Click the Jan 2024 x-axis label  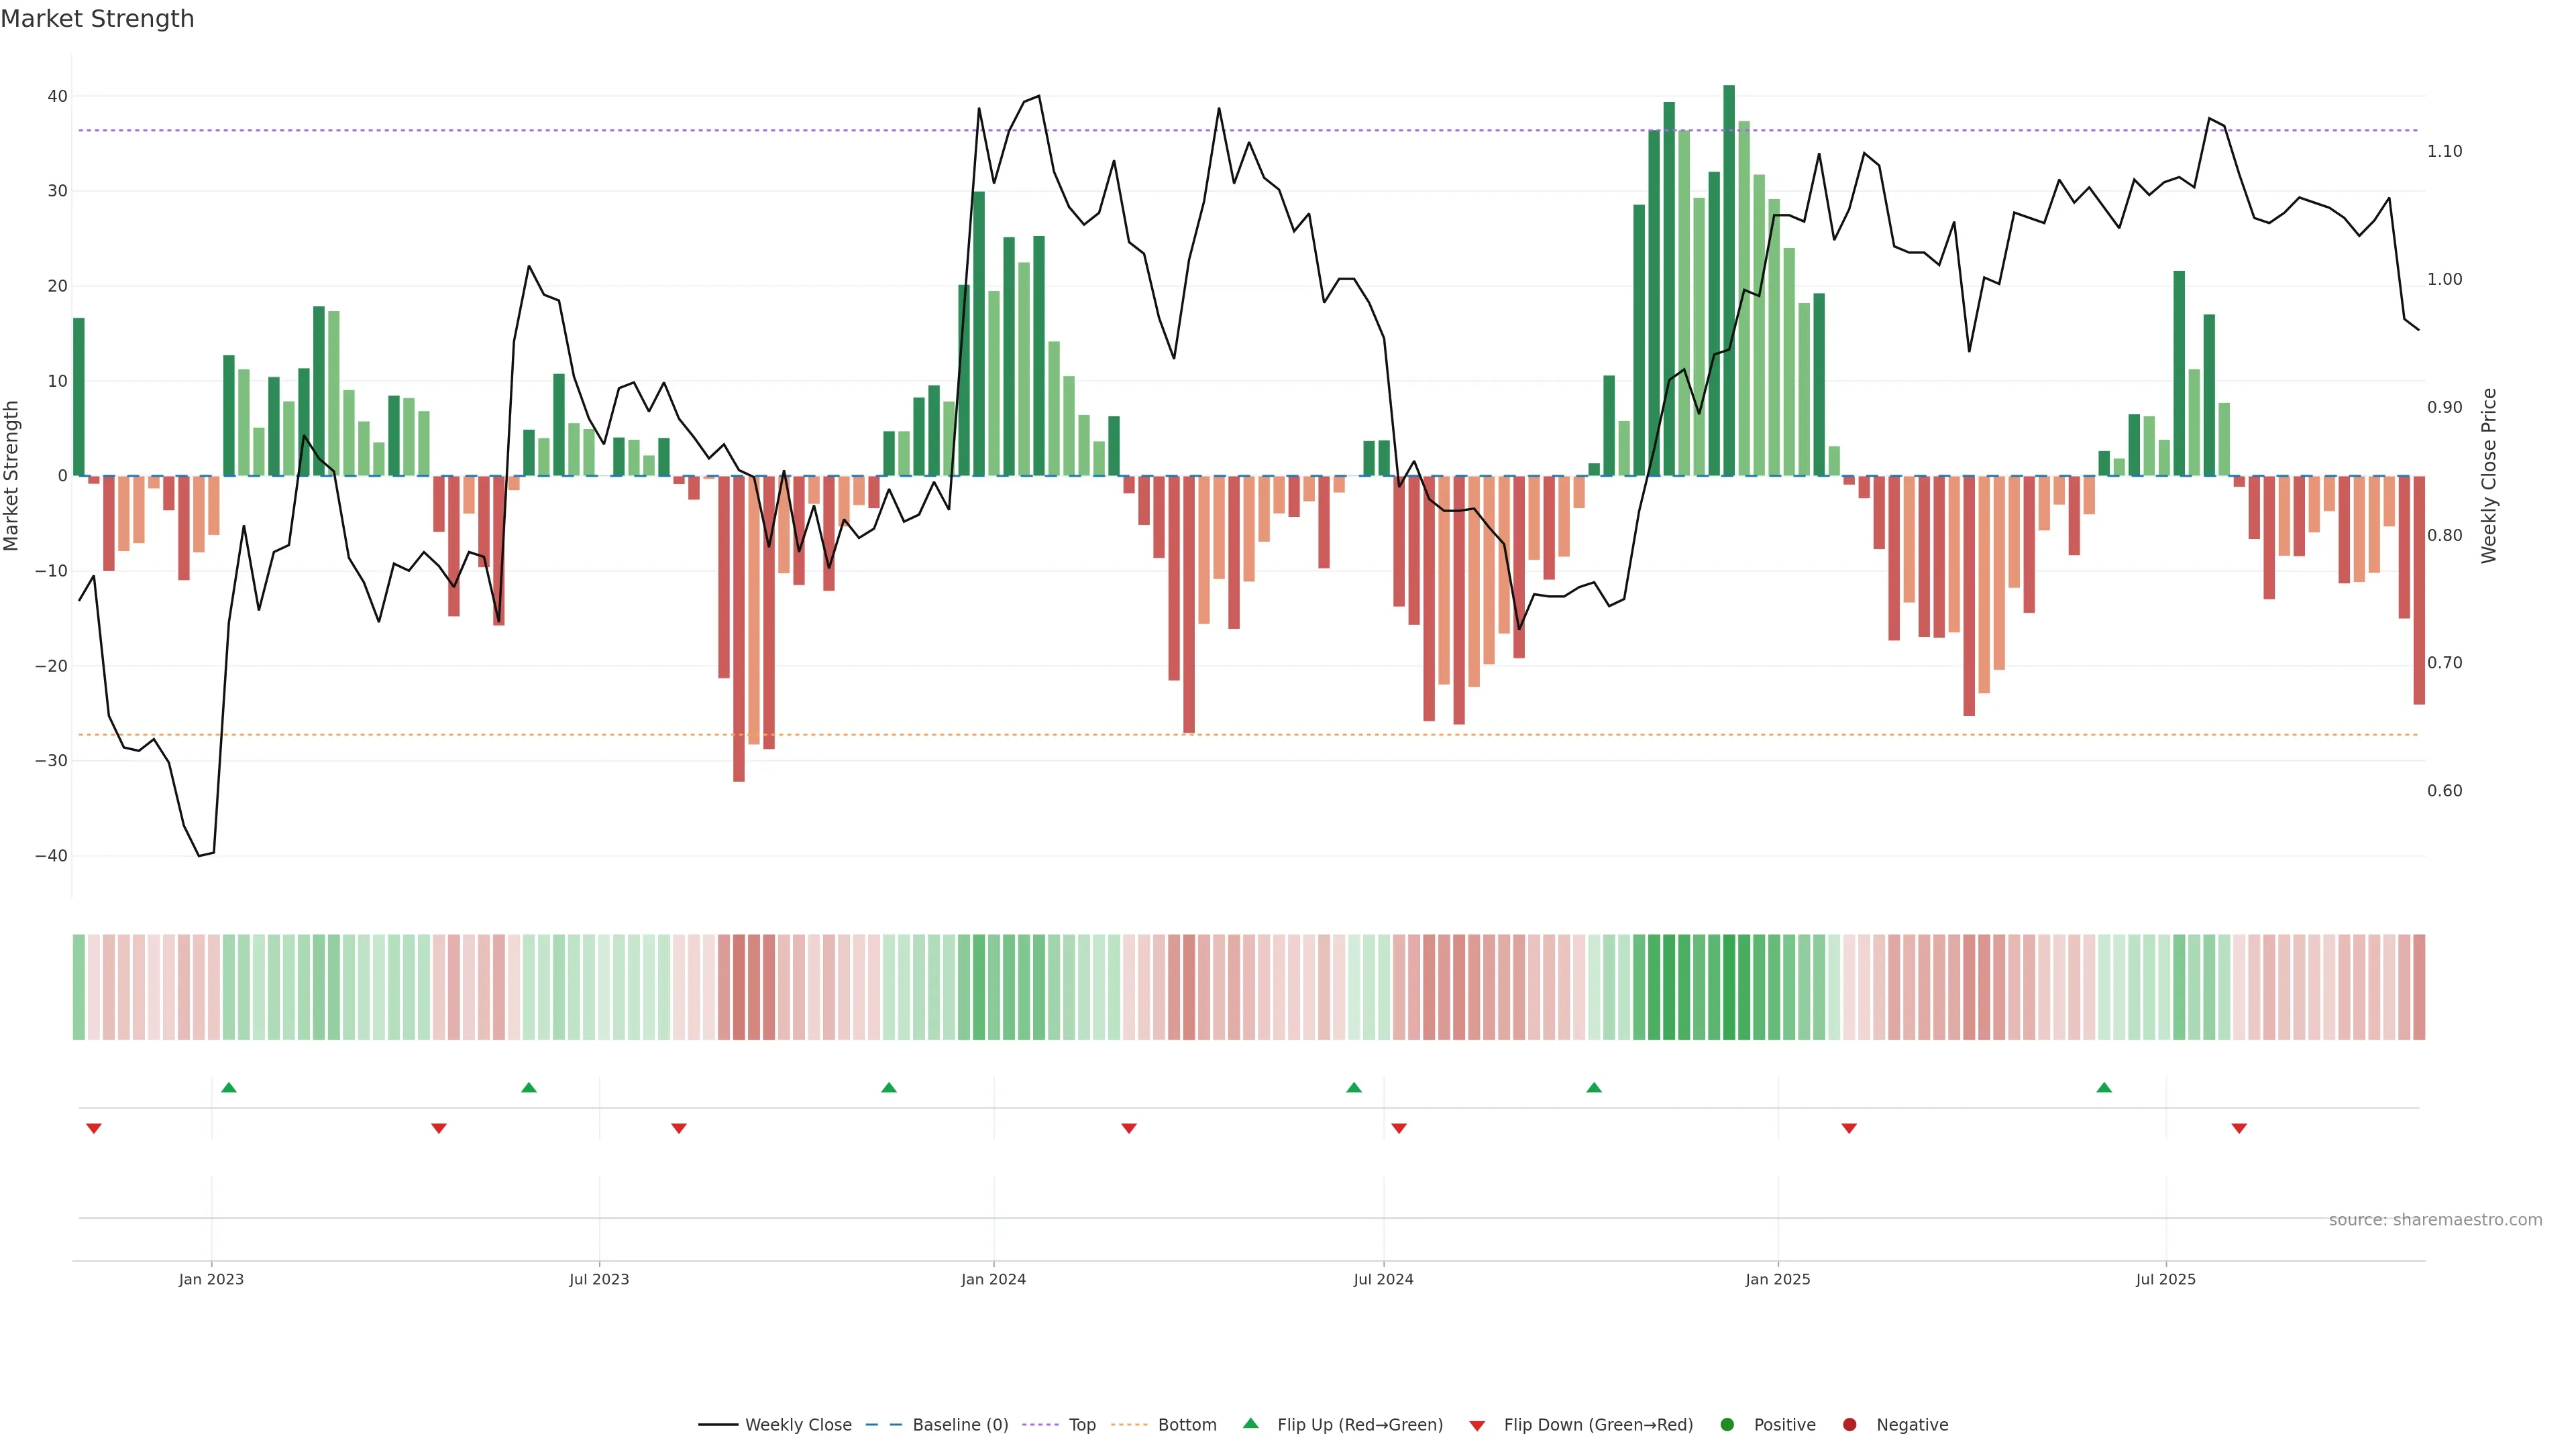pyautogui.click(x=993, y=1279)
